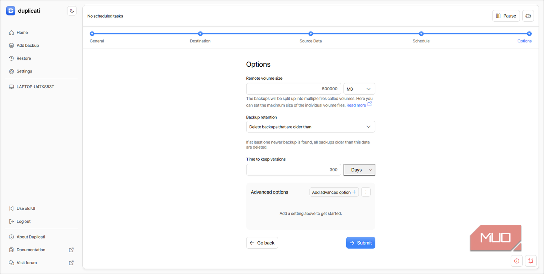Open the MB size unit dropdown
This screenshot has width=544, height=274.
point(359,89)
